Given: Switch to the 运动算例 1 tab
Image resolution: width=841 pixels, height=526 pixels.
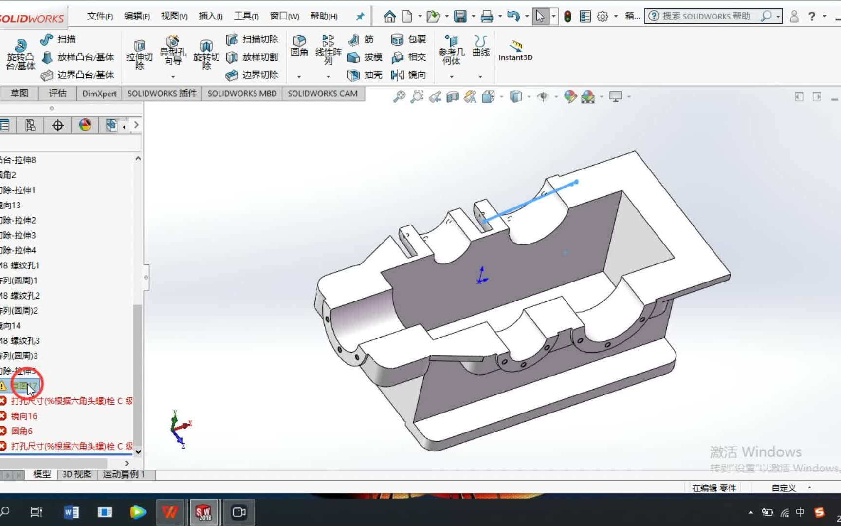Looking at the screenshot, I should point(124,474).
